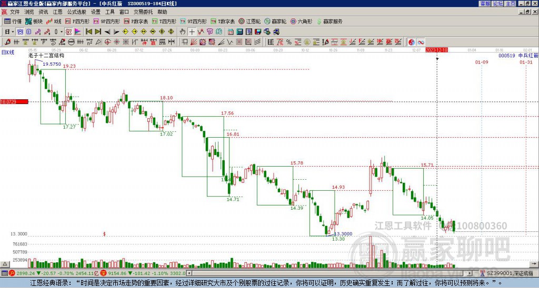
Task: Open the 帮助 menu
Action: coord(162,12)
